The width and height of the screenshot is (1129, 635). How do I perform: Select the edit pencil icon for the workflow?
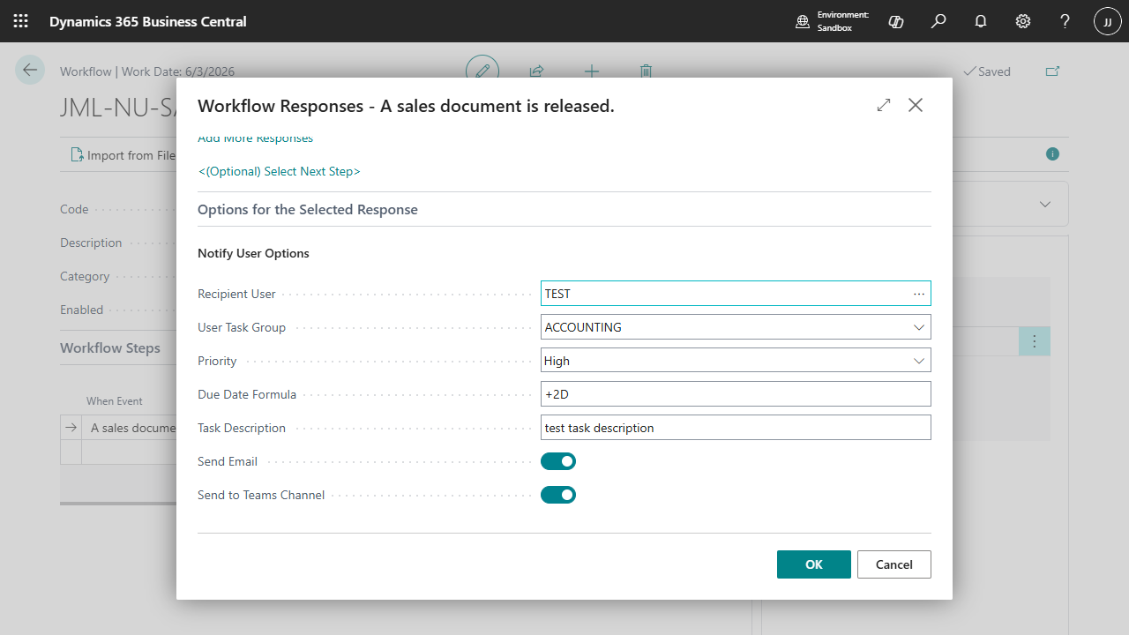pos(482,71)
